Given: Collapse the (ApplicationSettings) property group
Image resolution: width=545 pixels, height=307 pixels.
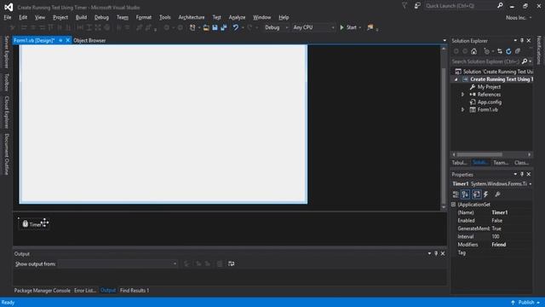Looking at the screenshot, I should (454, 205).
